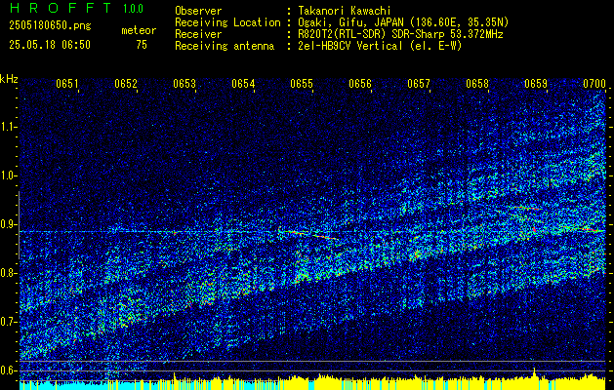Click the Receiving Location label

227,22
